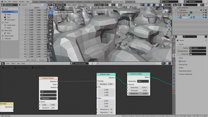Viewport: 208px width, 117px height.
Task: Collapse the Voronoi Texture node
Action: (41, 78)
